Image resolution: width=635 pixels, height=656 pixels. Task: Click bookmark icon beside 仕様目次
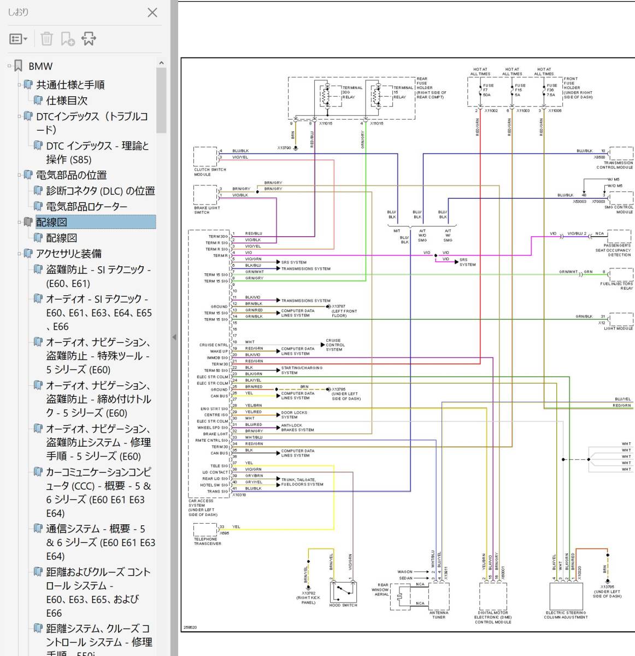[38, 101]
